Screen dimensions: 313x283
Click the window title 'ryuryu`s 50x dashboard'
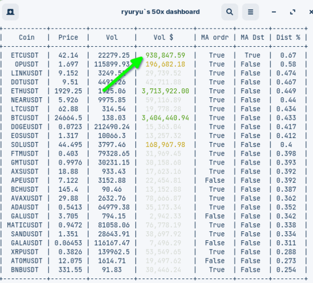coord(160,12)
